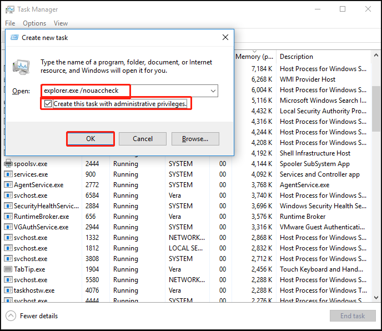Click OK to run the new task
This screenshot has height=331, width=382.
click(x=91, y=139)
